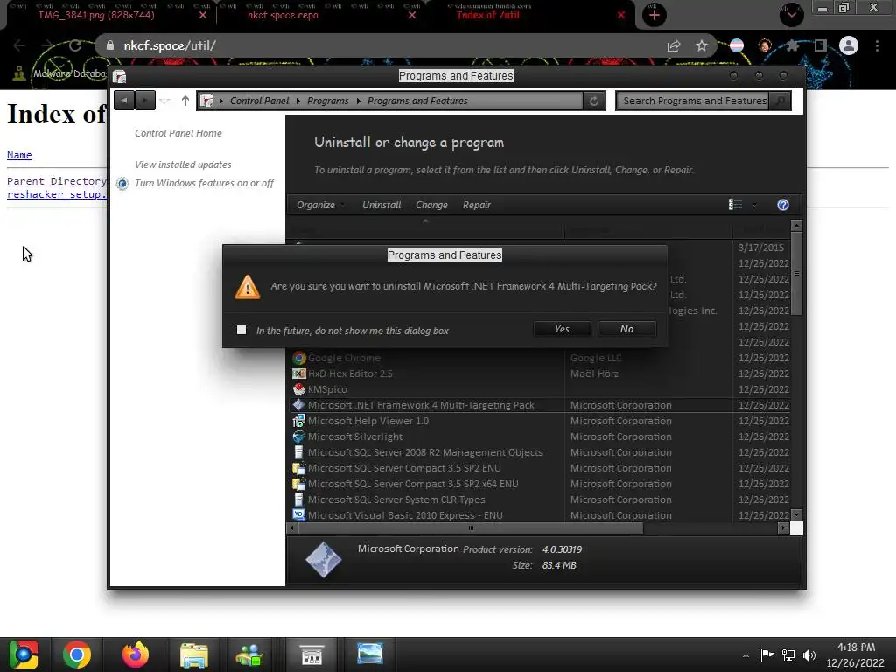
Task: Click the Microsoft Visual Basic 2010 Express icon
Action: (x=299, y=514)
